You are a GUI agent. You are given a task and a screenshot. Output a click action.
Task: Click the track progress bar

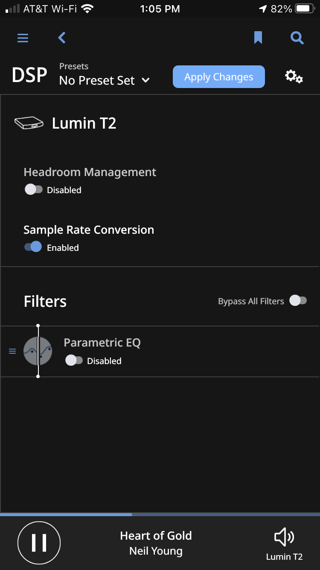click(160, 514)
